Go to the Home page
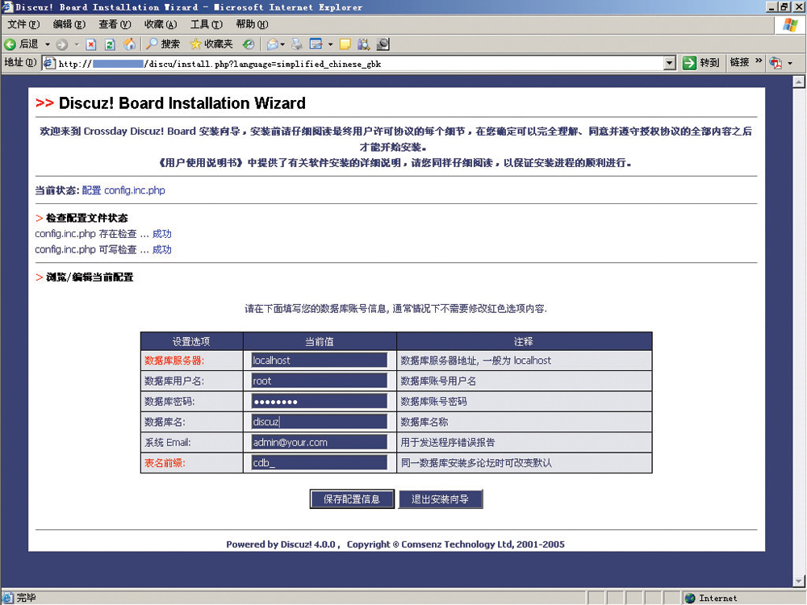 pos(129,44)
